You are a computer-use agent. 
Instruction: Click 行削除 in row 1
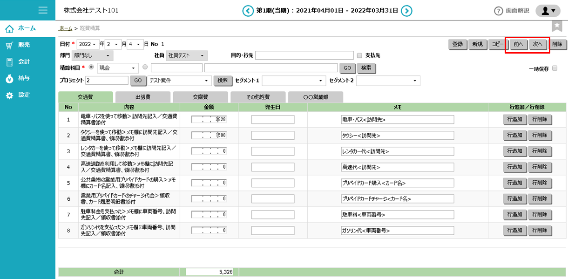point(540,120)
